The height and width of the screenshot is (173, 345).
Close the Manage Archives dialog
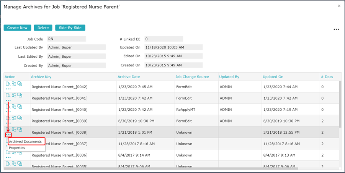tap(339, 6)
